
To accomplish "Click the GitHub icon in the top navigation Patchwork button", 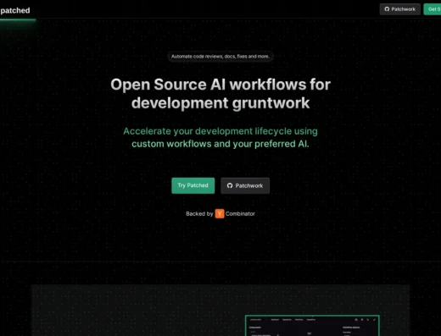I will click(x=387, y=9).
